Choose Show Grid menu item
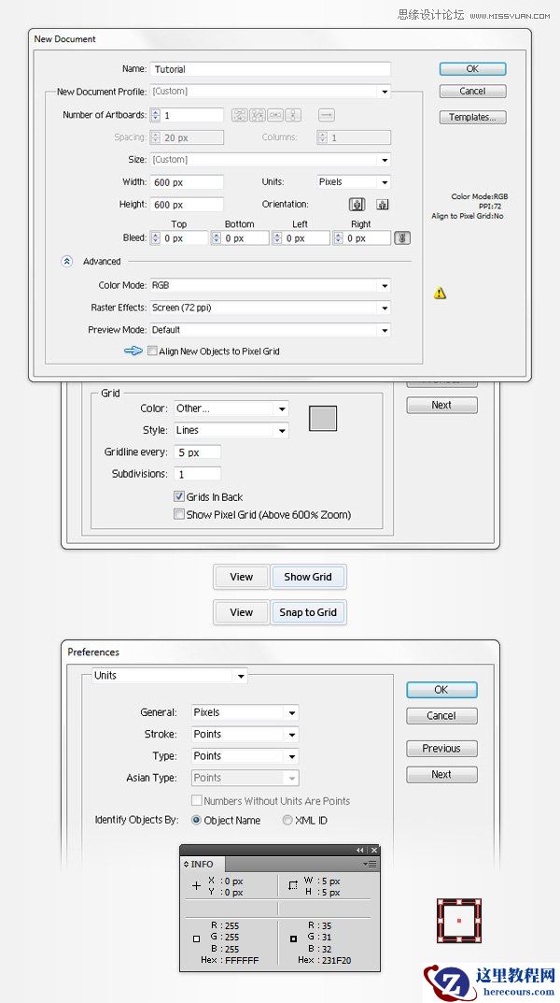This screenshot has height=1003, width=560. click(x=308, y=577)
